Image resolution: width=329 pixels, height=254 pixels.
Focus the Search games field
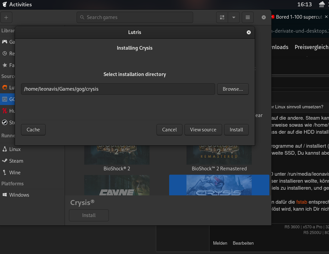coord(135,17)
